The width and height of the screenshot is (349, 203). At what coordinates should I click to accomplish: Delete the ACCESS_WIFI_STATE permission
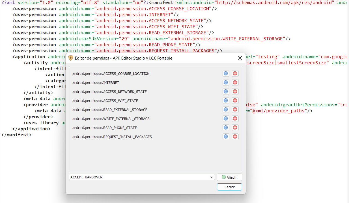pos(235,101)
